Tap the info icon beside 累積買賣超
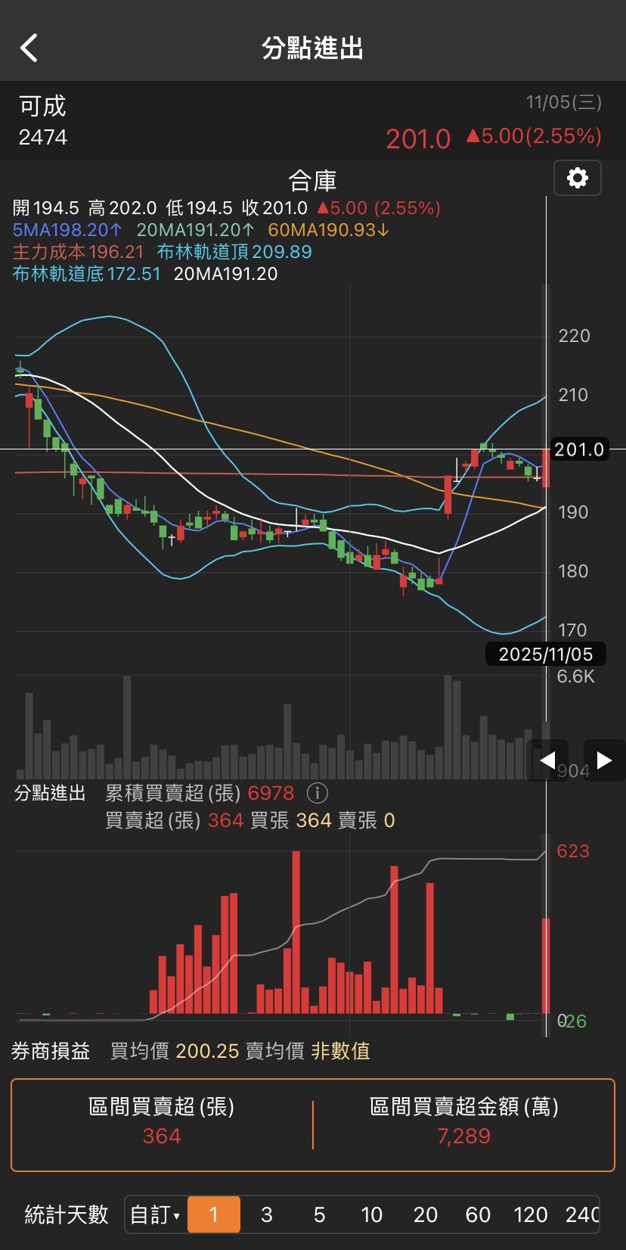This screenshot has width=626, height=1250. pyautogui.click(x=318, y=793)
